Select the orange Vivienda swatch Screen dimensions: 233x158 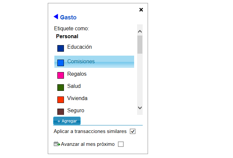(x=61, y=100)
